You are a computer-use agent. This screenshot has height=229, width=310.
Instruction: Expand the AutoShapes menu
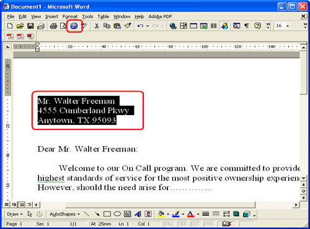point(64,214)
